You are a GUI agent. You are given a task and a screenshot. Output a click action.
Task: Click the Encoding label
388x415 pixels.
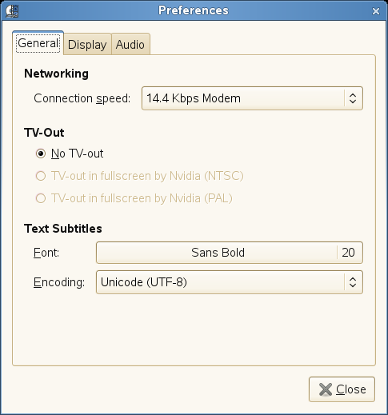pyautogui.click(x=59, y=282)
